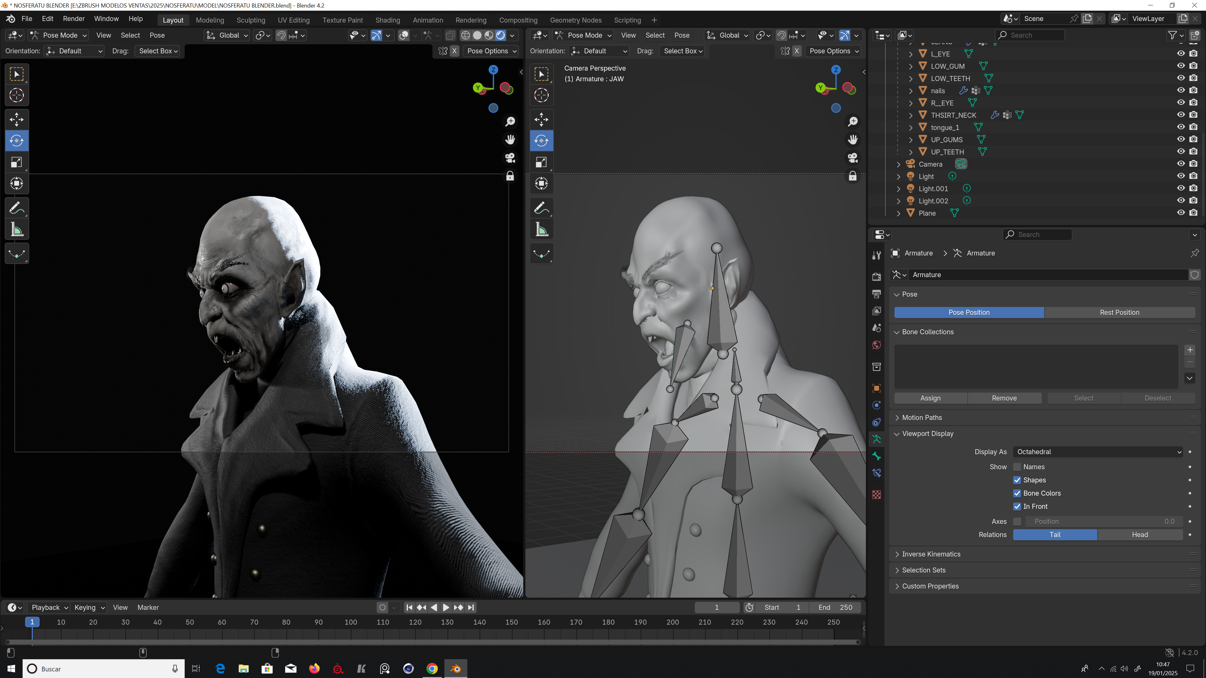This screenshot has width=1206, height=678.
Task: Open Display As Octahedral dropdown
Action: pyautogui.click(x=1098, y=452)
